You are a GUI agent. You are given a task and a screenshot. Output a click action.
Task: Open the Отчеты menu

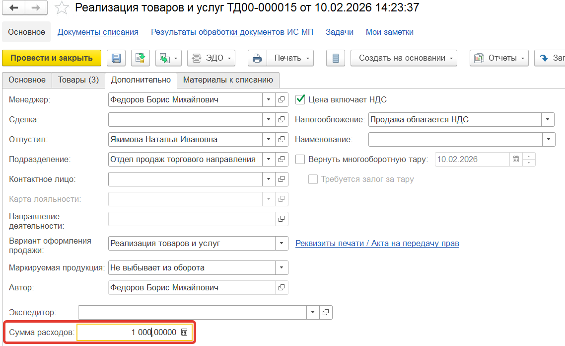tap(499, 58)
